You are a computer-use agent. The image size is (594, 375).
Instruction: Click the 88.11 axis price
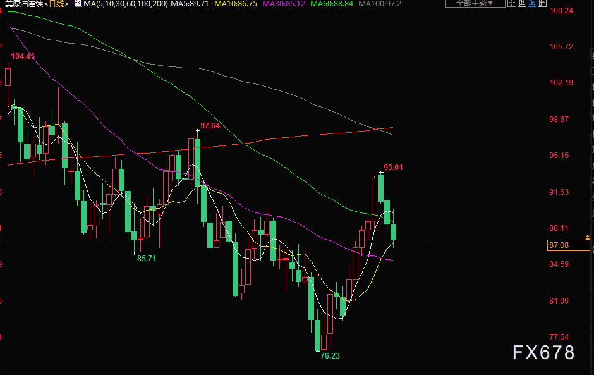[559, 228]
